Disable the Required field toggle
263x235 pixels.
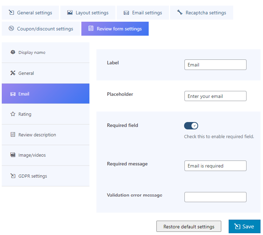click(191, 126)
